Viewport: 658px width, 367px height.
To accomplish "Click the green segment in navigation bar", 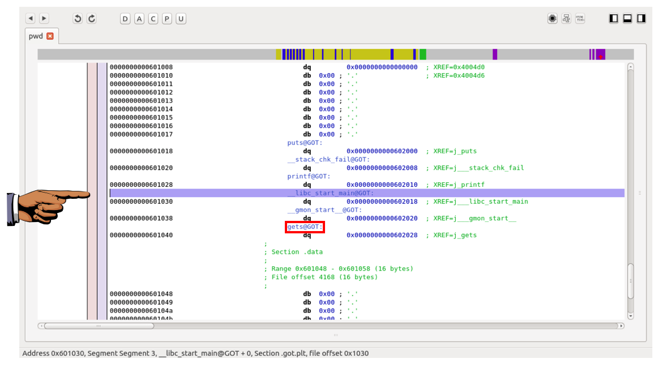I will tap(423, 54).
